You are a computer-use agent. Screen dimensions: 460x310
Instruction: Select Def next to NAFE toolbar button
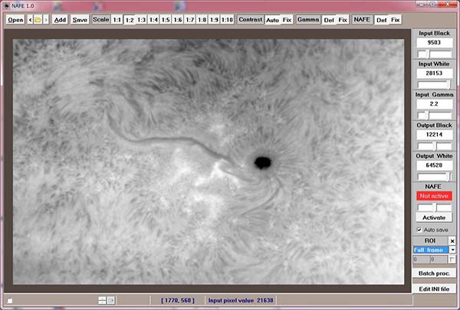[382, 20]
